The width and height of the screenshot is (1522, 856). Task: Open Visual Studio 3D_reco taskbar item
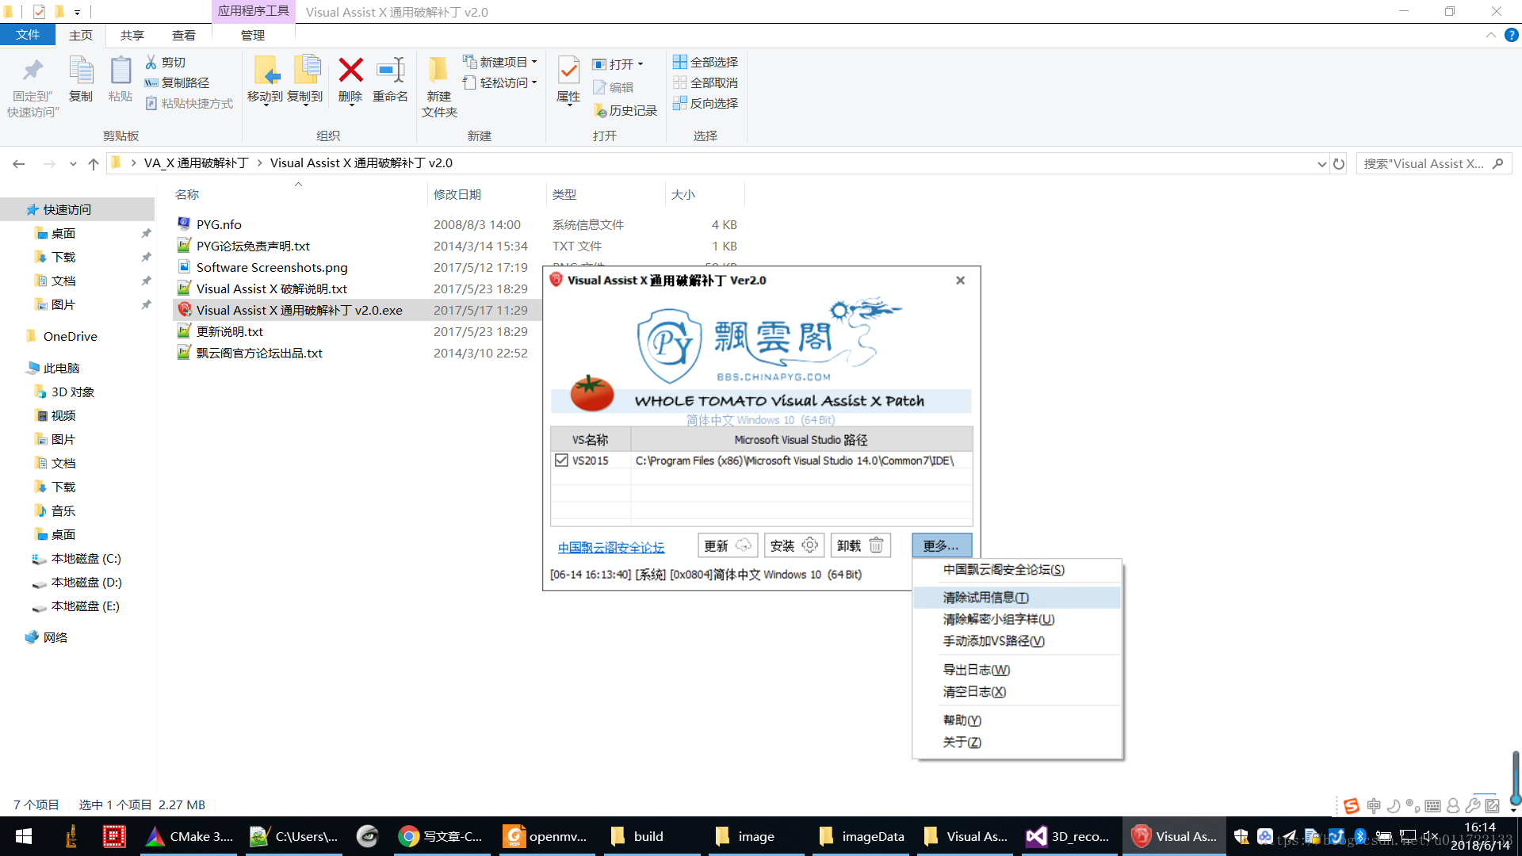point(1068,836)
